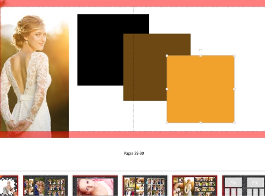This screenshot has height=196, width=265.
Task: Open the couple collage spread thumbnail
Action: click(x=45, y=185)
